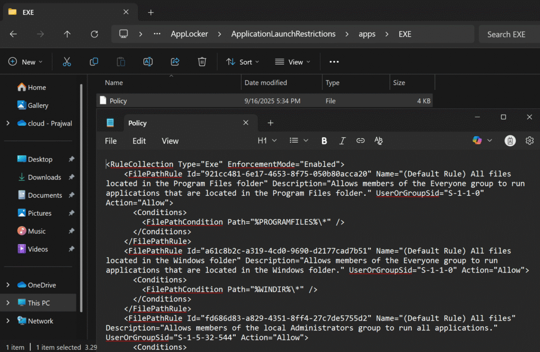Sort by Size column header
The width and height of the screenshot is (540, 352).
click(x=399, y=83)
